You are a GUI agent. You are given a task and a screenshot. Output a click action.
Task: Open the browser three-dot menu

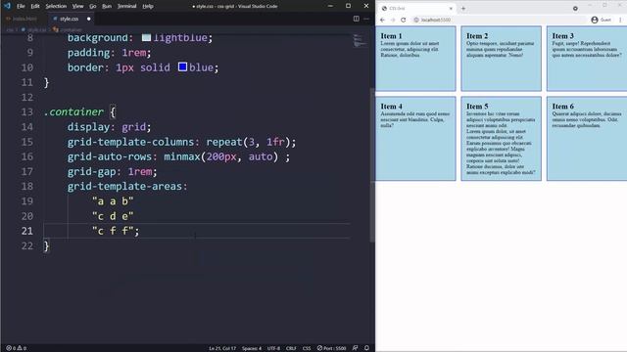(x=620, y=20)
